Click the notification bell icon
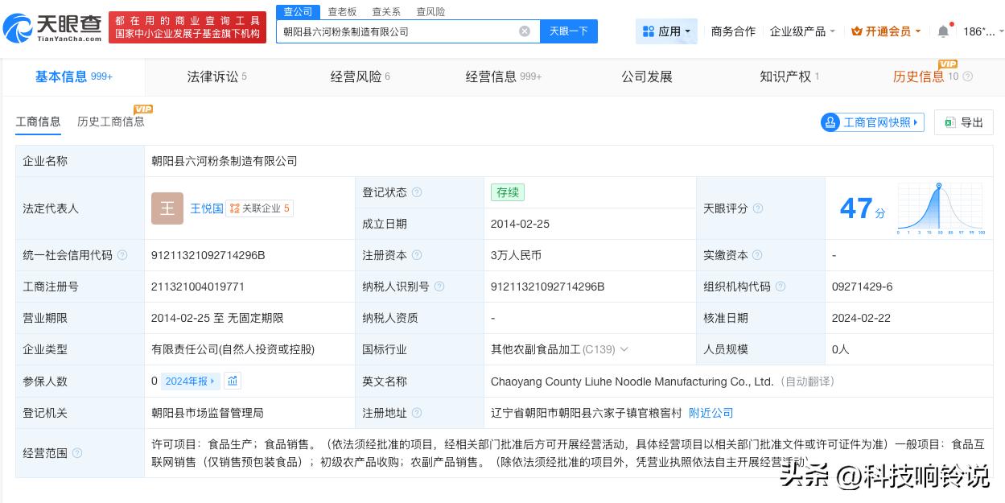The width and height of the screenshot is (1005, 503). (x=943, y=31)
